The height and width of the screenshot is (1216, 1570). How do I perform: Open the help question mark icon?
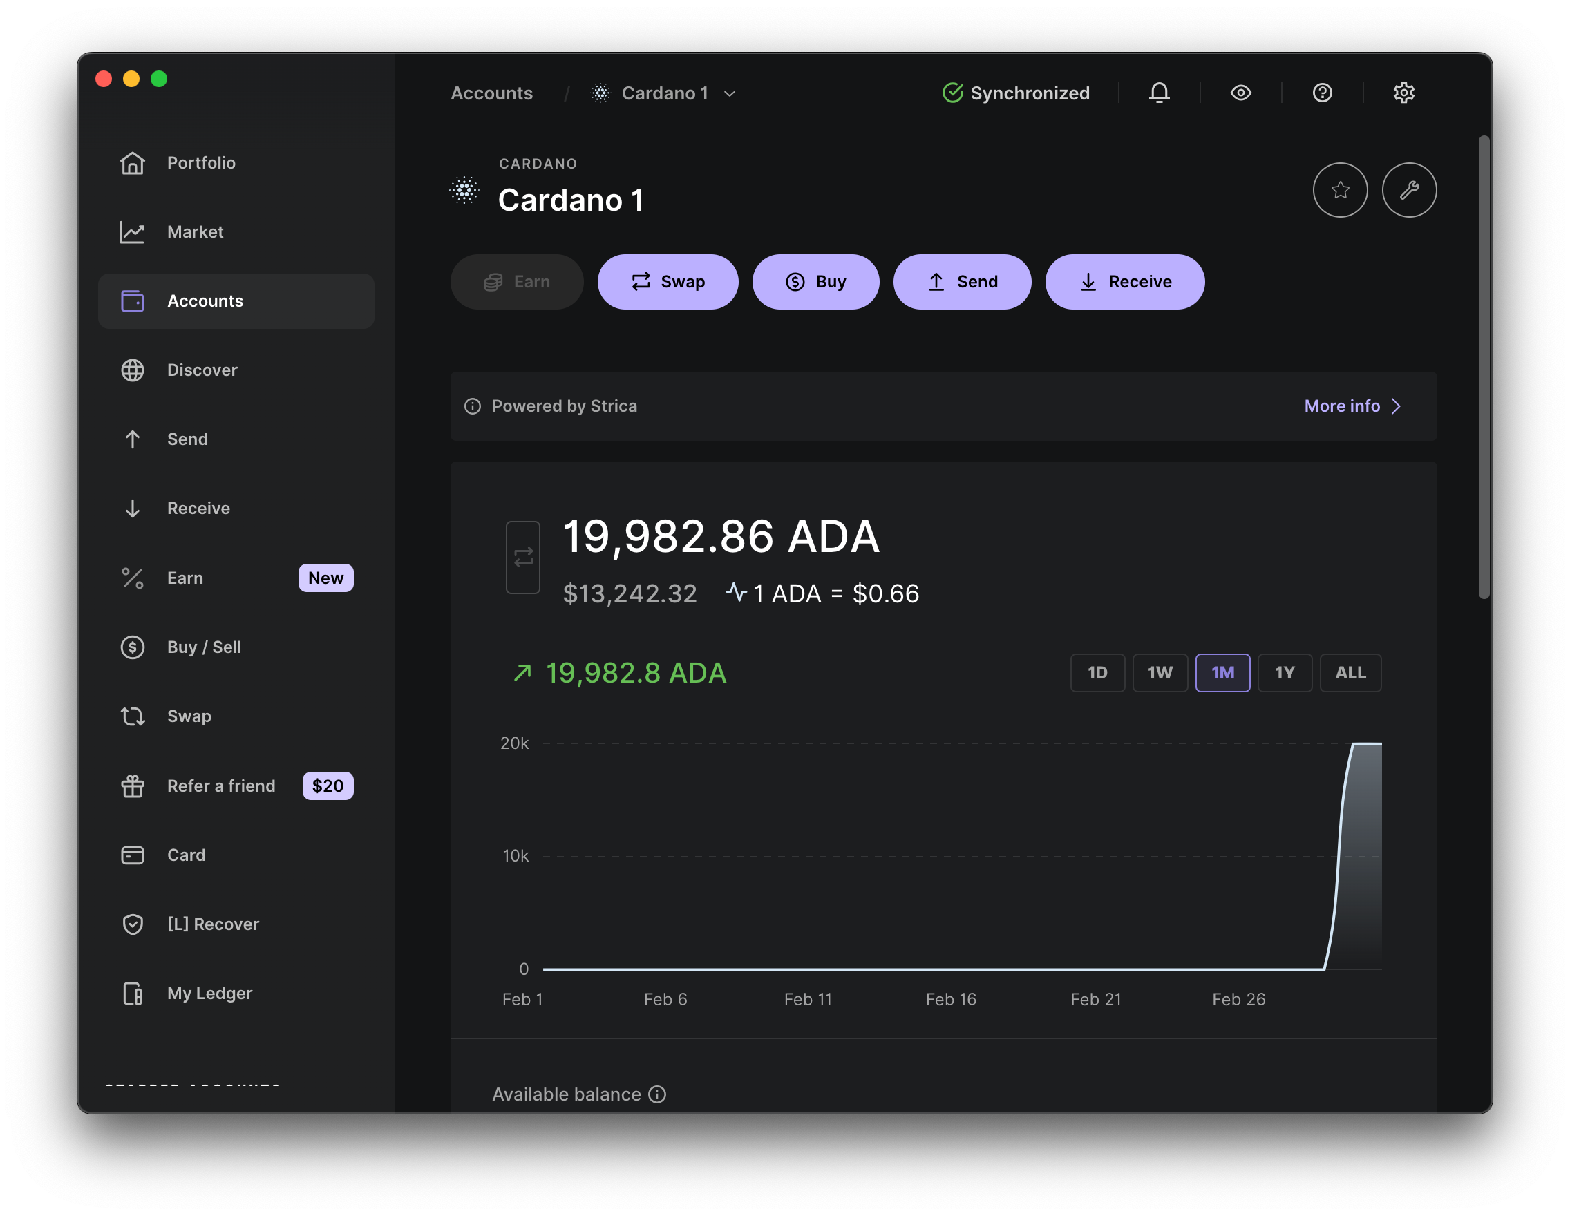coord(1322,93)
